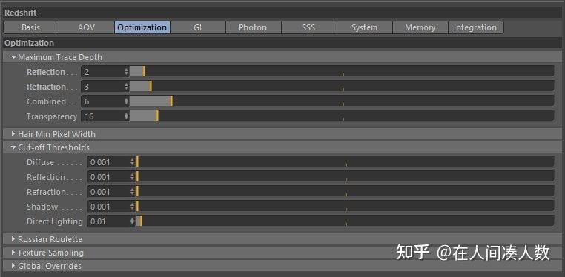Switch to the Integration tab
The image size is (565, 277).
(475, 27)
